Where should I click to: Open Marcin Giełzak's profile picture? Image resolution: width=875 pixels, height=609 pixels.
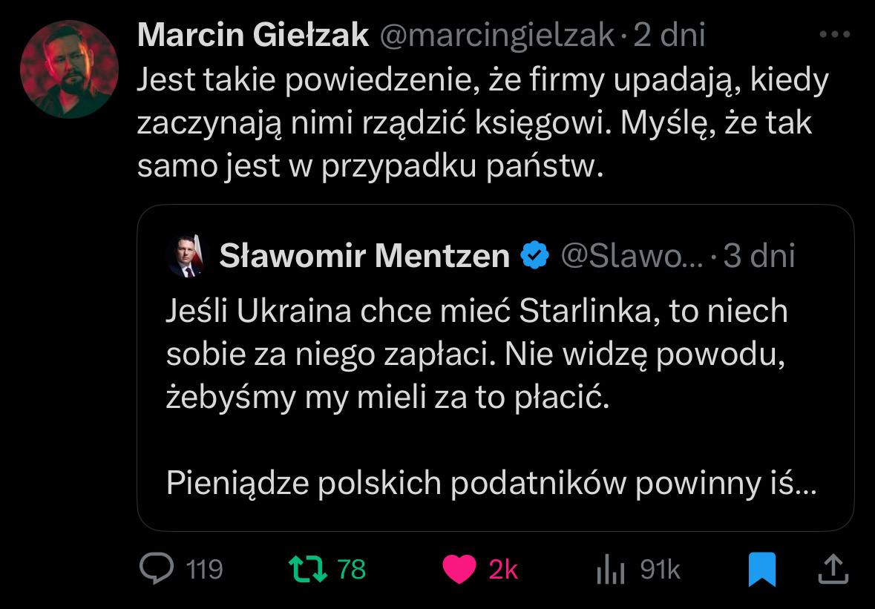69,69
